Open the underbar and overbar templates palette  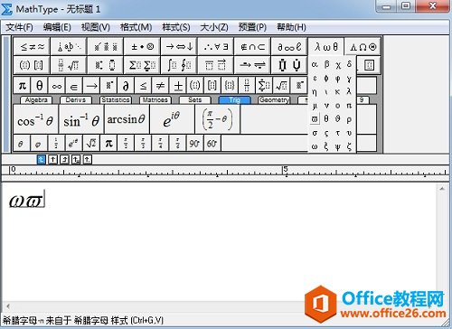[x=216, y=65]
